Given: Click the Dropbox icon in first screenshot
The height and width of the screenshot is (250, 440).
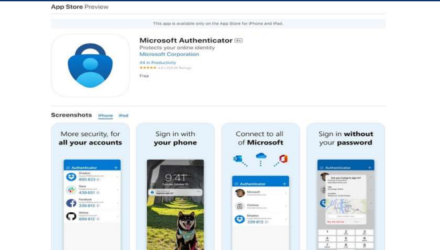Looking at the screenshot, I should click(x=71, y=177).
